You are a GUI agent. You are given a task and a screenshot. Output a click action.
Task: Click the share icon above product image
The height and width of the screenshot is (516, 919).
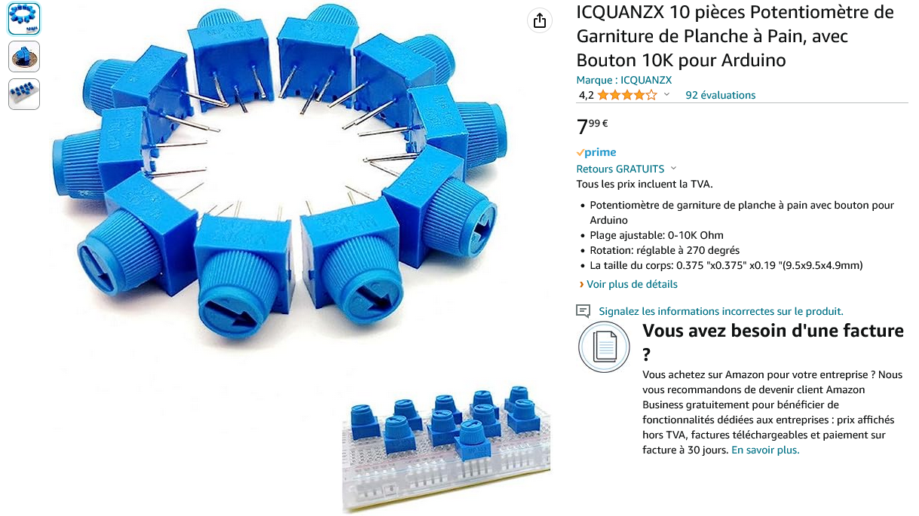[540, 21]
